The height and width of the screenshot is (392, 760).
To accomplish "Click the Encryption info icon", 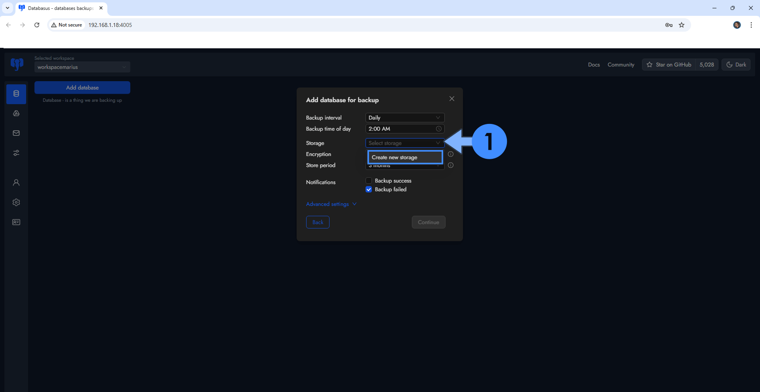I will click(x=450, y=154).
